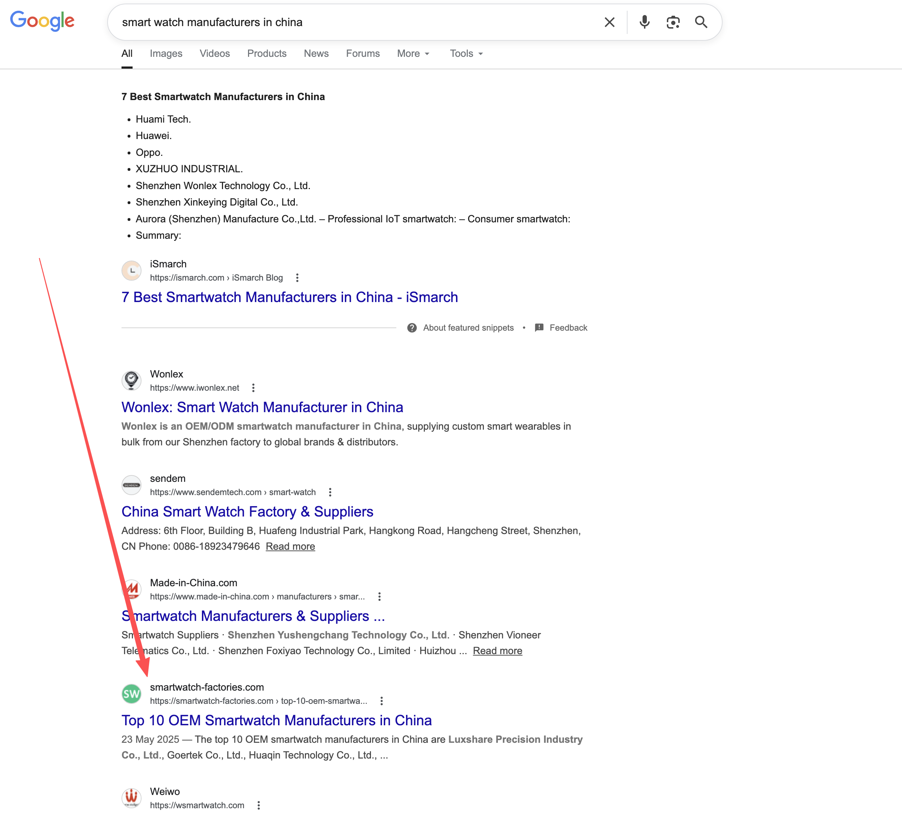Expand the More search filters dropdown
Viewport: 902px width, 815px height.
(413, 54)
